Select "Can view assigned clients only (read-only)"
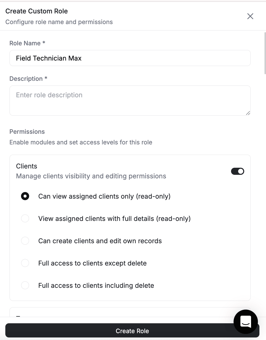 (x=25, y=196)
